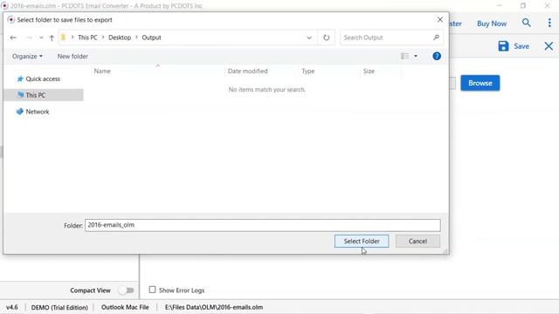Cancel the folder selection dialog
The height and width of the screenshot is (314, 559).
coord(418,241)
